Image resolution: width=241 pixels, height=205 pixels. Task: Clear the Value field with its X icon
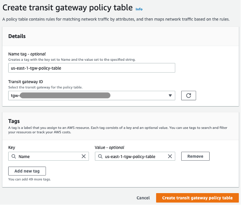[170, 157]
